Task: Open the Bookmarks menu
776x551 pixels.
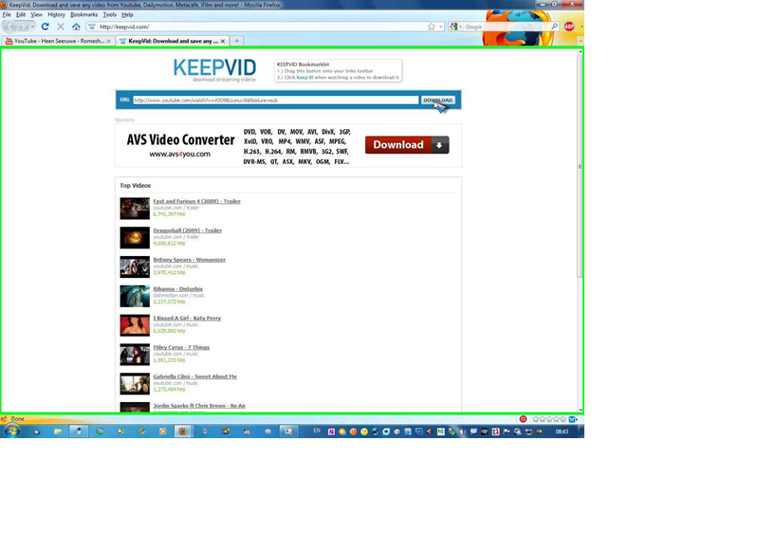Action: click(x=83, y=15)
